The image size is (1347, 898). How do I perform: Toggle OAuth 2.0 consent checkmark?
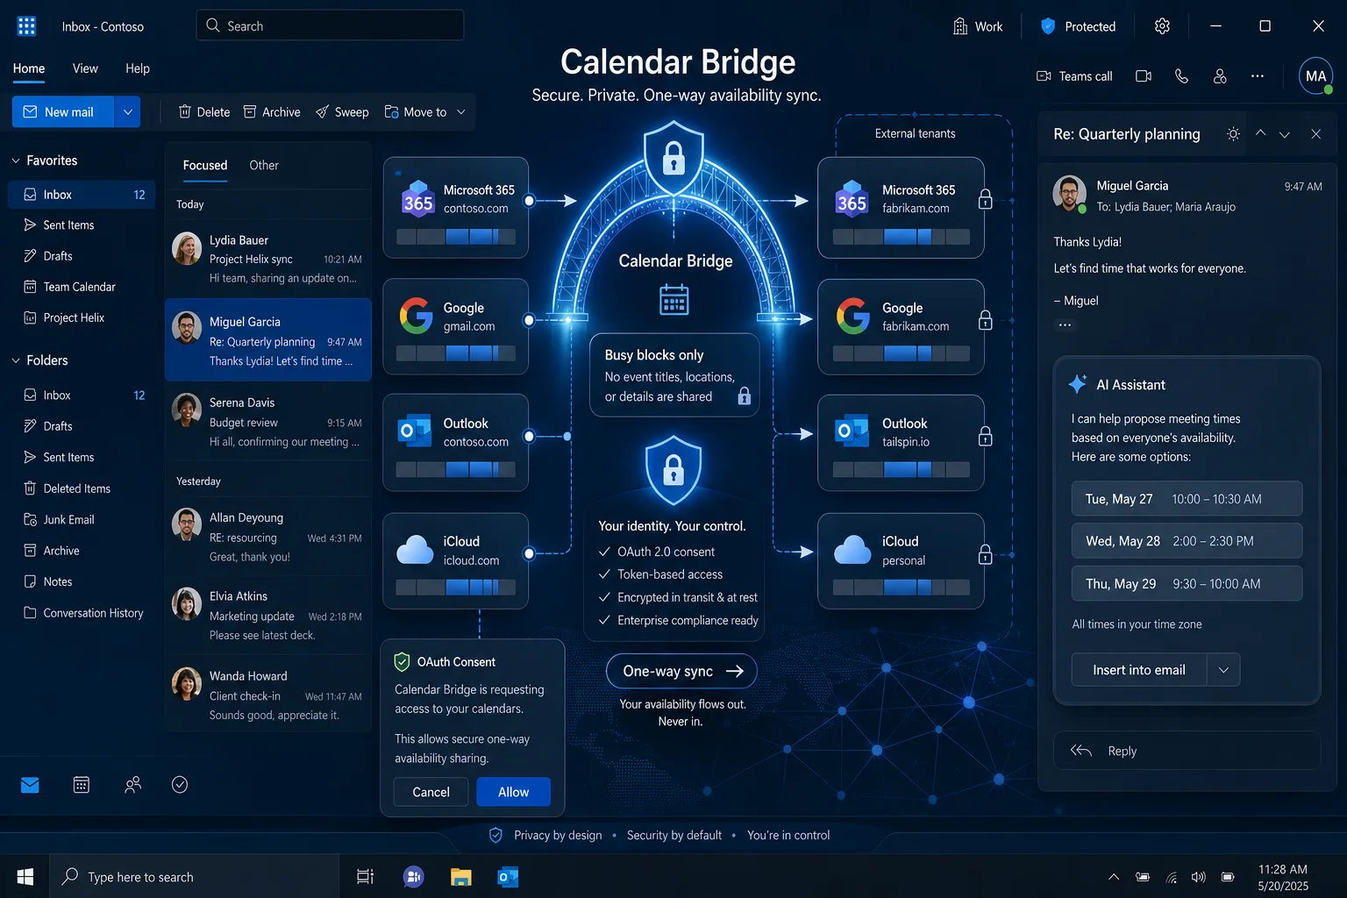604,552
